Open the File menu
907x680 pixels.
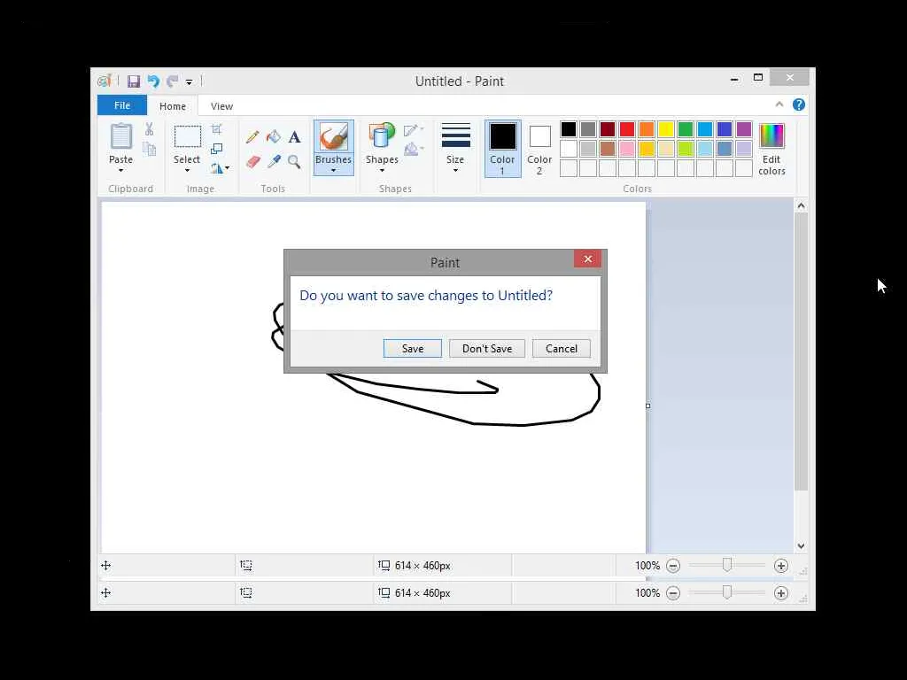pyautogui.click(x=122, y=105)
